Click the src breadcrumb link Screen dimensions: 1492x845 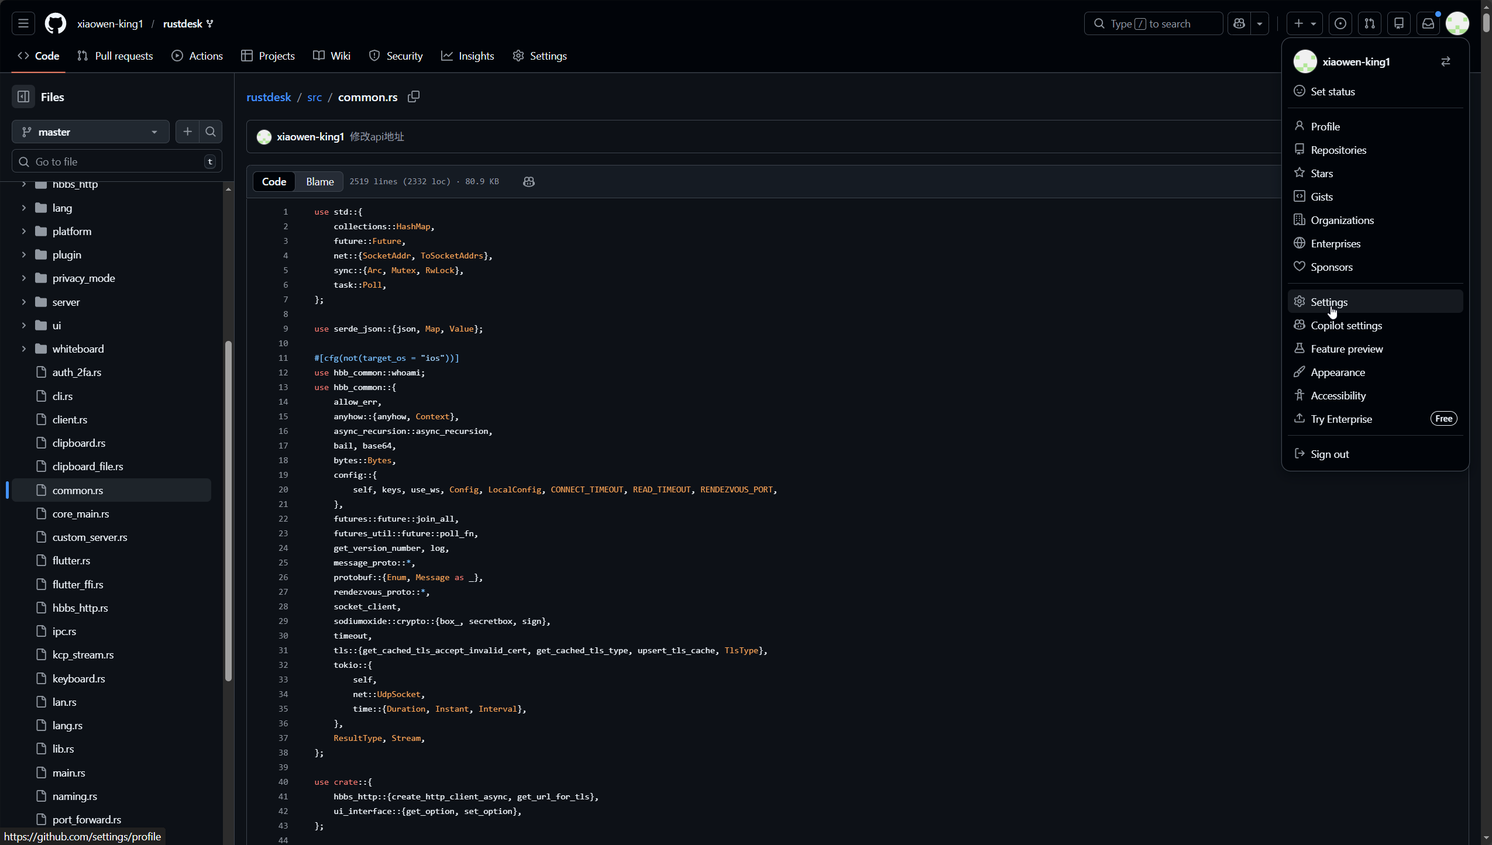[314, 97]
